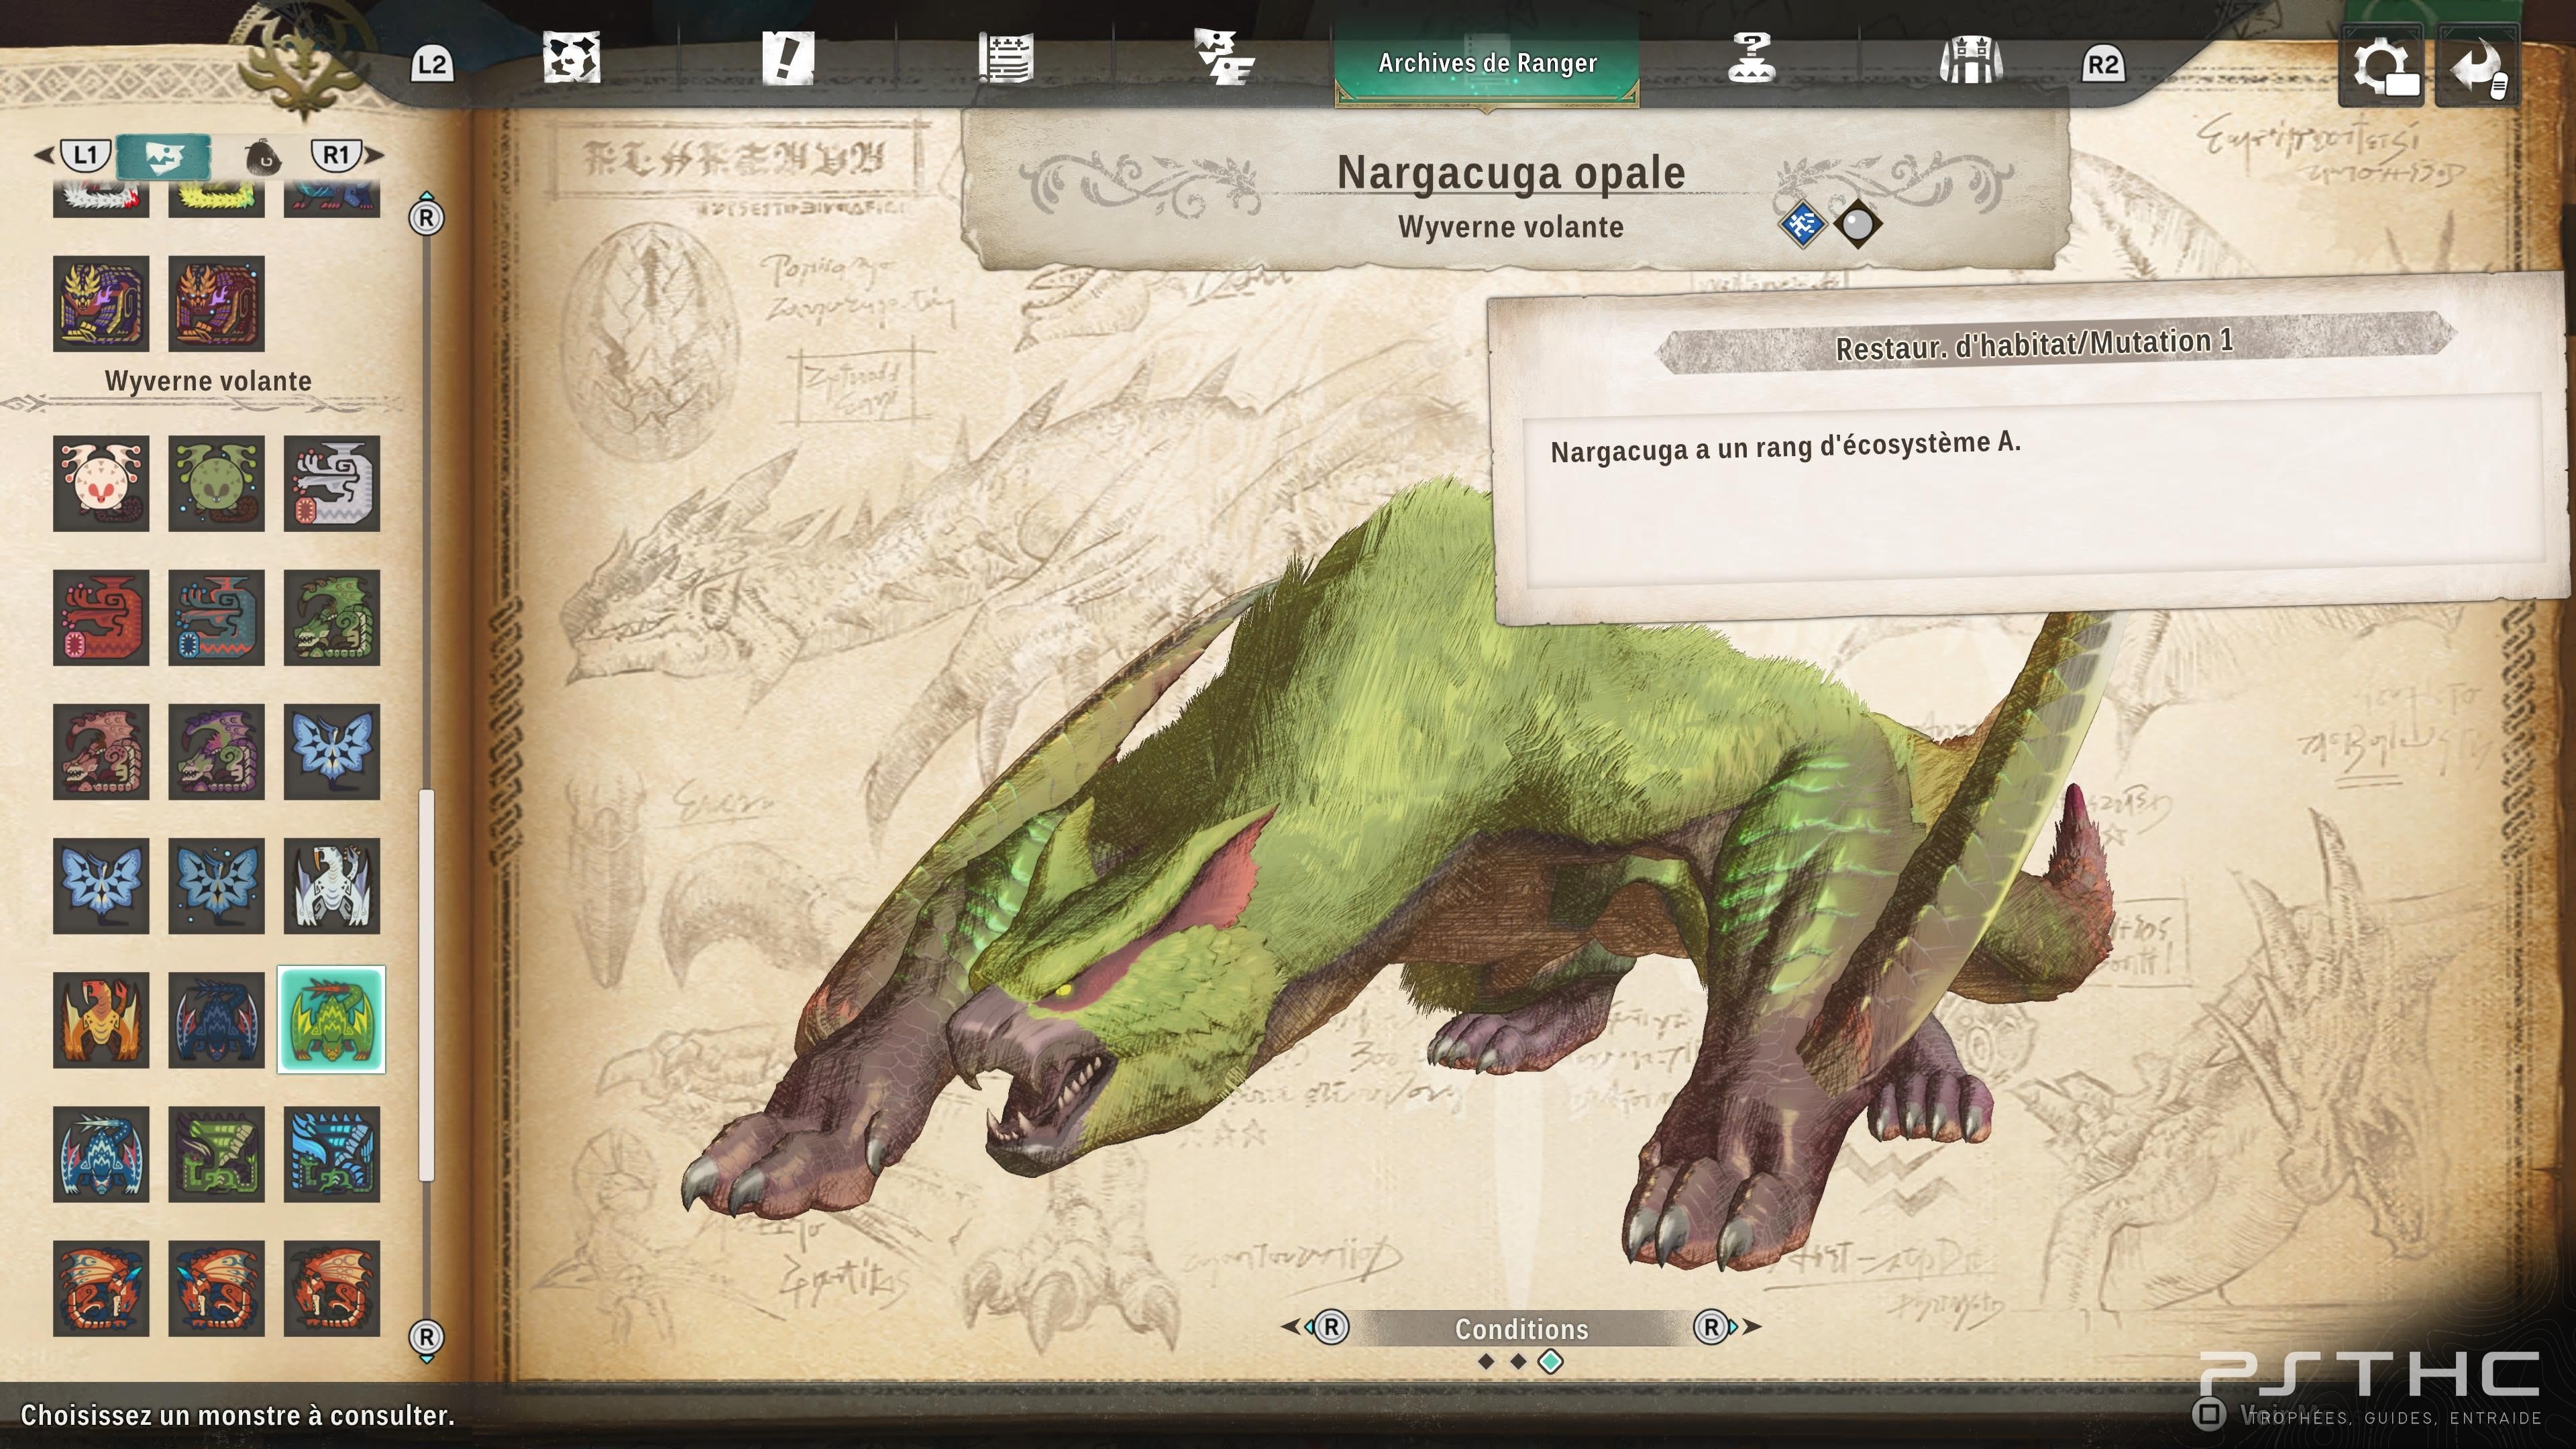The height and width of the screenshot is (1449, 2576).
Task: Select the green toothed wyvern beside teal Khezu
Action: pyautogui.click(x=332, y=617)
